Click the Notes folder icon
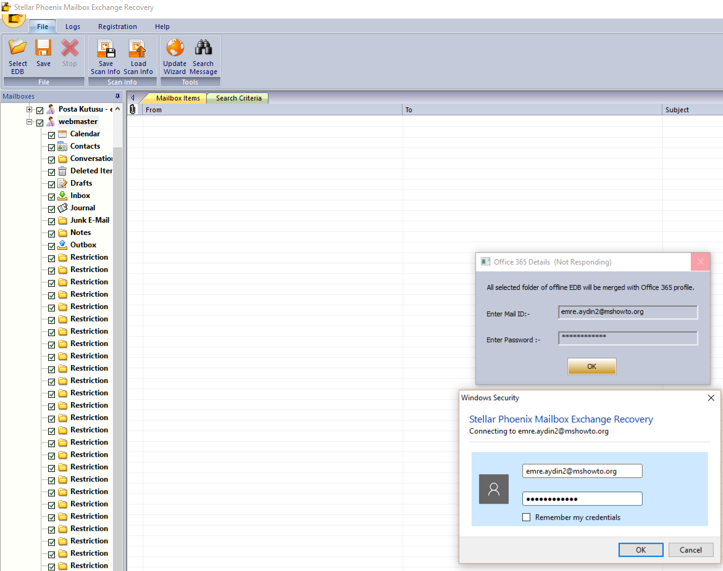Viewport: 723px width, 571px height. [63, 232]
